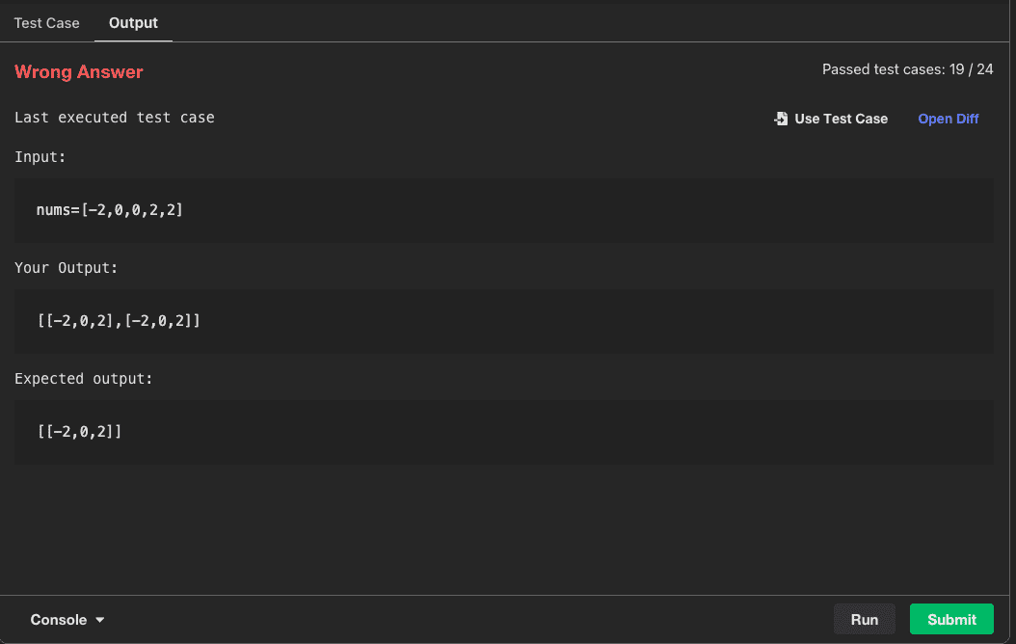Click the Use Test Case import icon
The image size is (1016, 644).
(x=781, y=119)
